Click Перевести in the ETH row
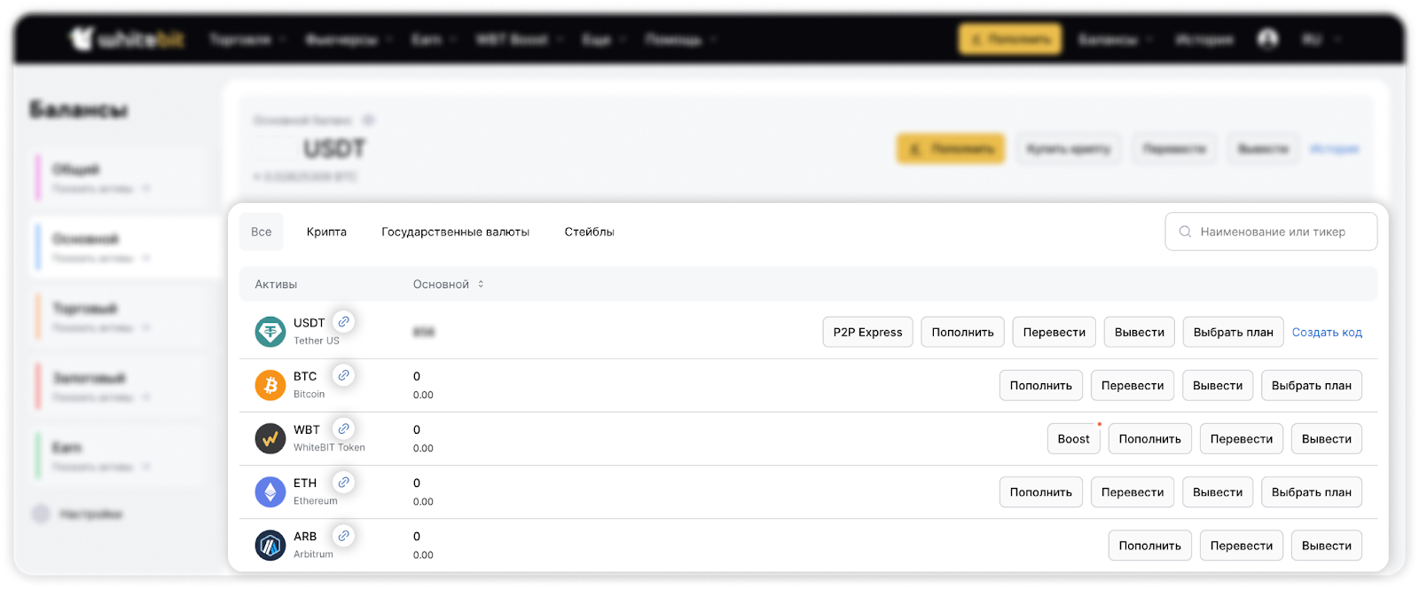Screen dimensions: 1419x589 (x=1133, y=491)
